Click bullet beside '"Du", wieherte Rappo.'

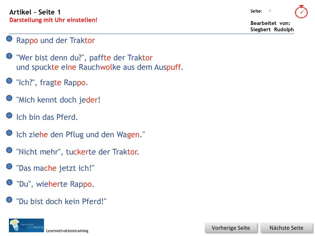click(9, 182)
